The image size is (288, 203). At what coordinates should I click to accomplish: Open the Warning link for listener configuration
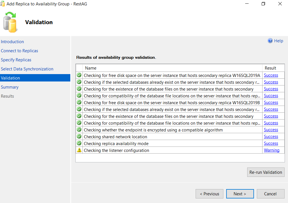(x=272, y=150)
